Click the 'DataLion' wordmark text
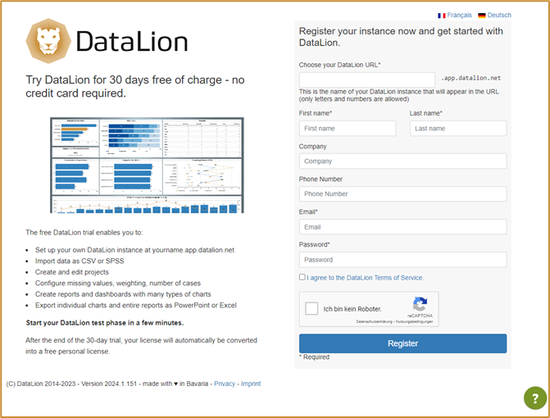This screenshot has height=418, width=550. pos(132,42)
